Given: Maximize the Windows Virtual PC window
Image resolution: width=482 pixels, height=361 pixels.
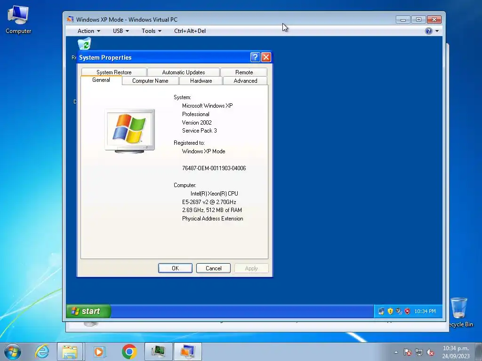Looking at the screenshot, I should point(418,20).
